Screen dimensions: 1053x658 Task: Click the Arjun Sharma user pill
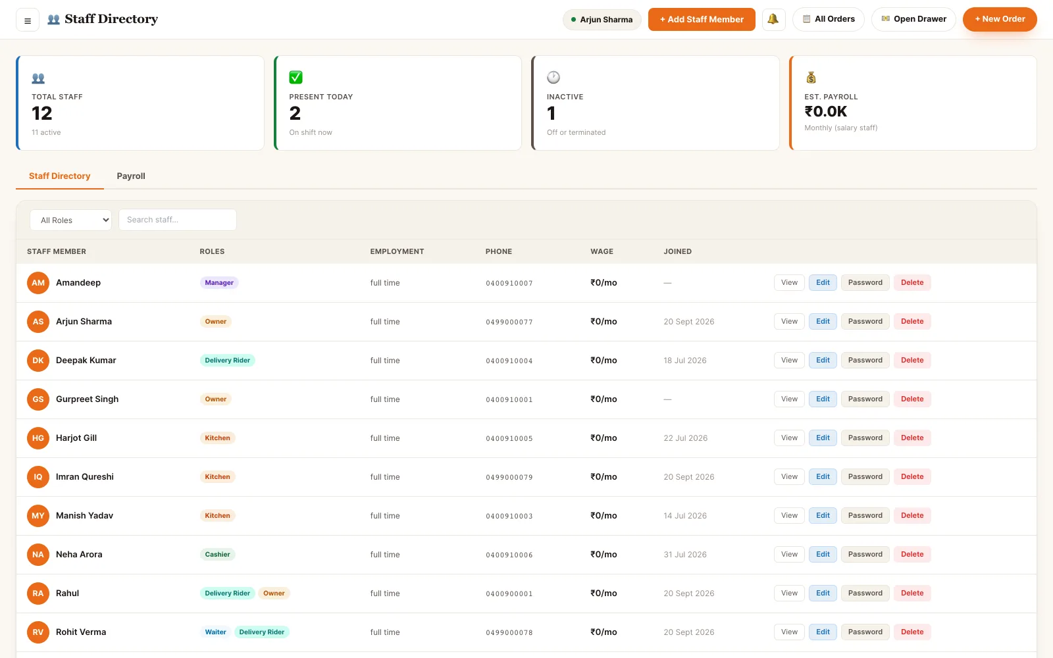click(602, 20)
